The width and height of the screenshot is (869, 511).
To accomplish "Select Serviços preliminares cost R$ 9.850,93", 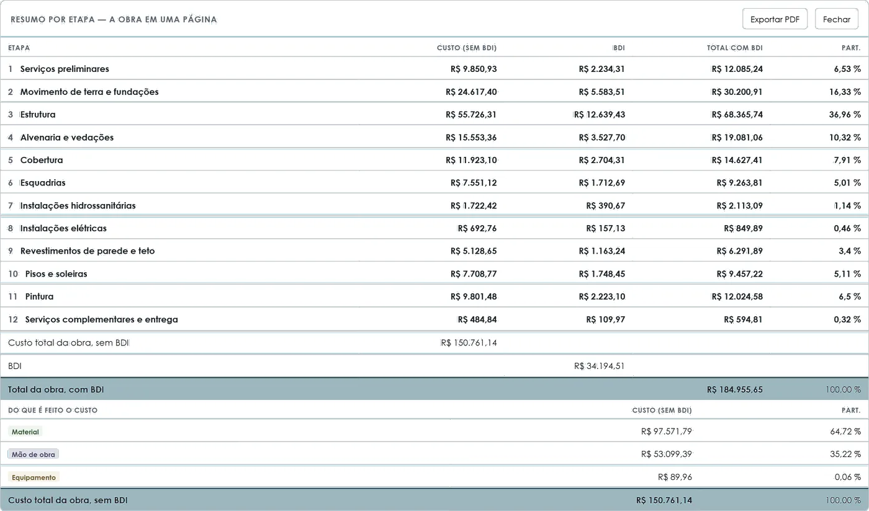I will 474,69.
